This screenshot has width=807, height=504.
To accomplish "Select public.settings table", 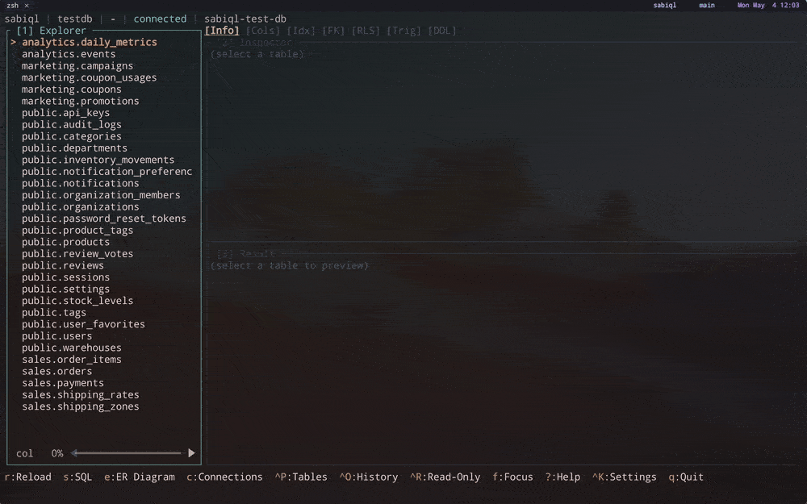I will (x=65, y=289).
